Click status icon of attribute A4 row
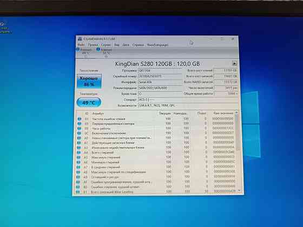The width and height of the screenshot is (303, 227). click(78, 152)
